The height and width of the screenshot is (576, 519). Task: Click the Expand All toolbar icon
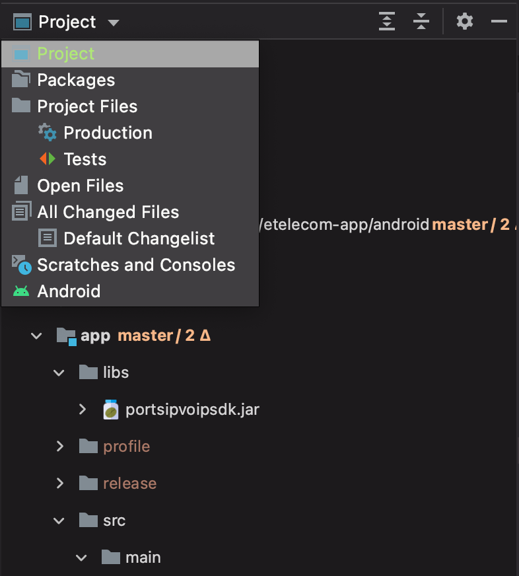point(387,22)
